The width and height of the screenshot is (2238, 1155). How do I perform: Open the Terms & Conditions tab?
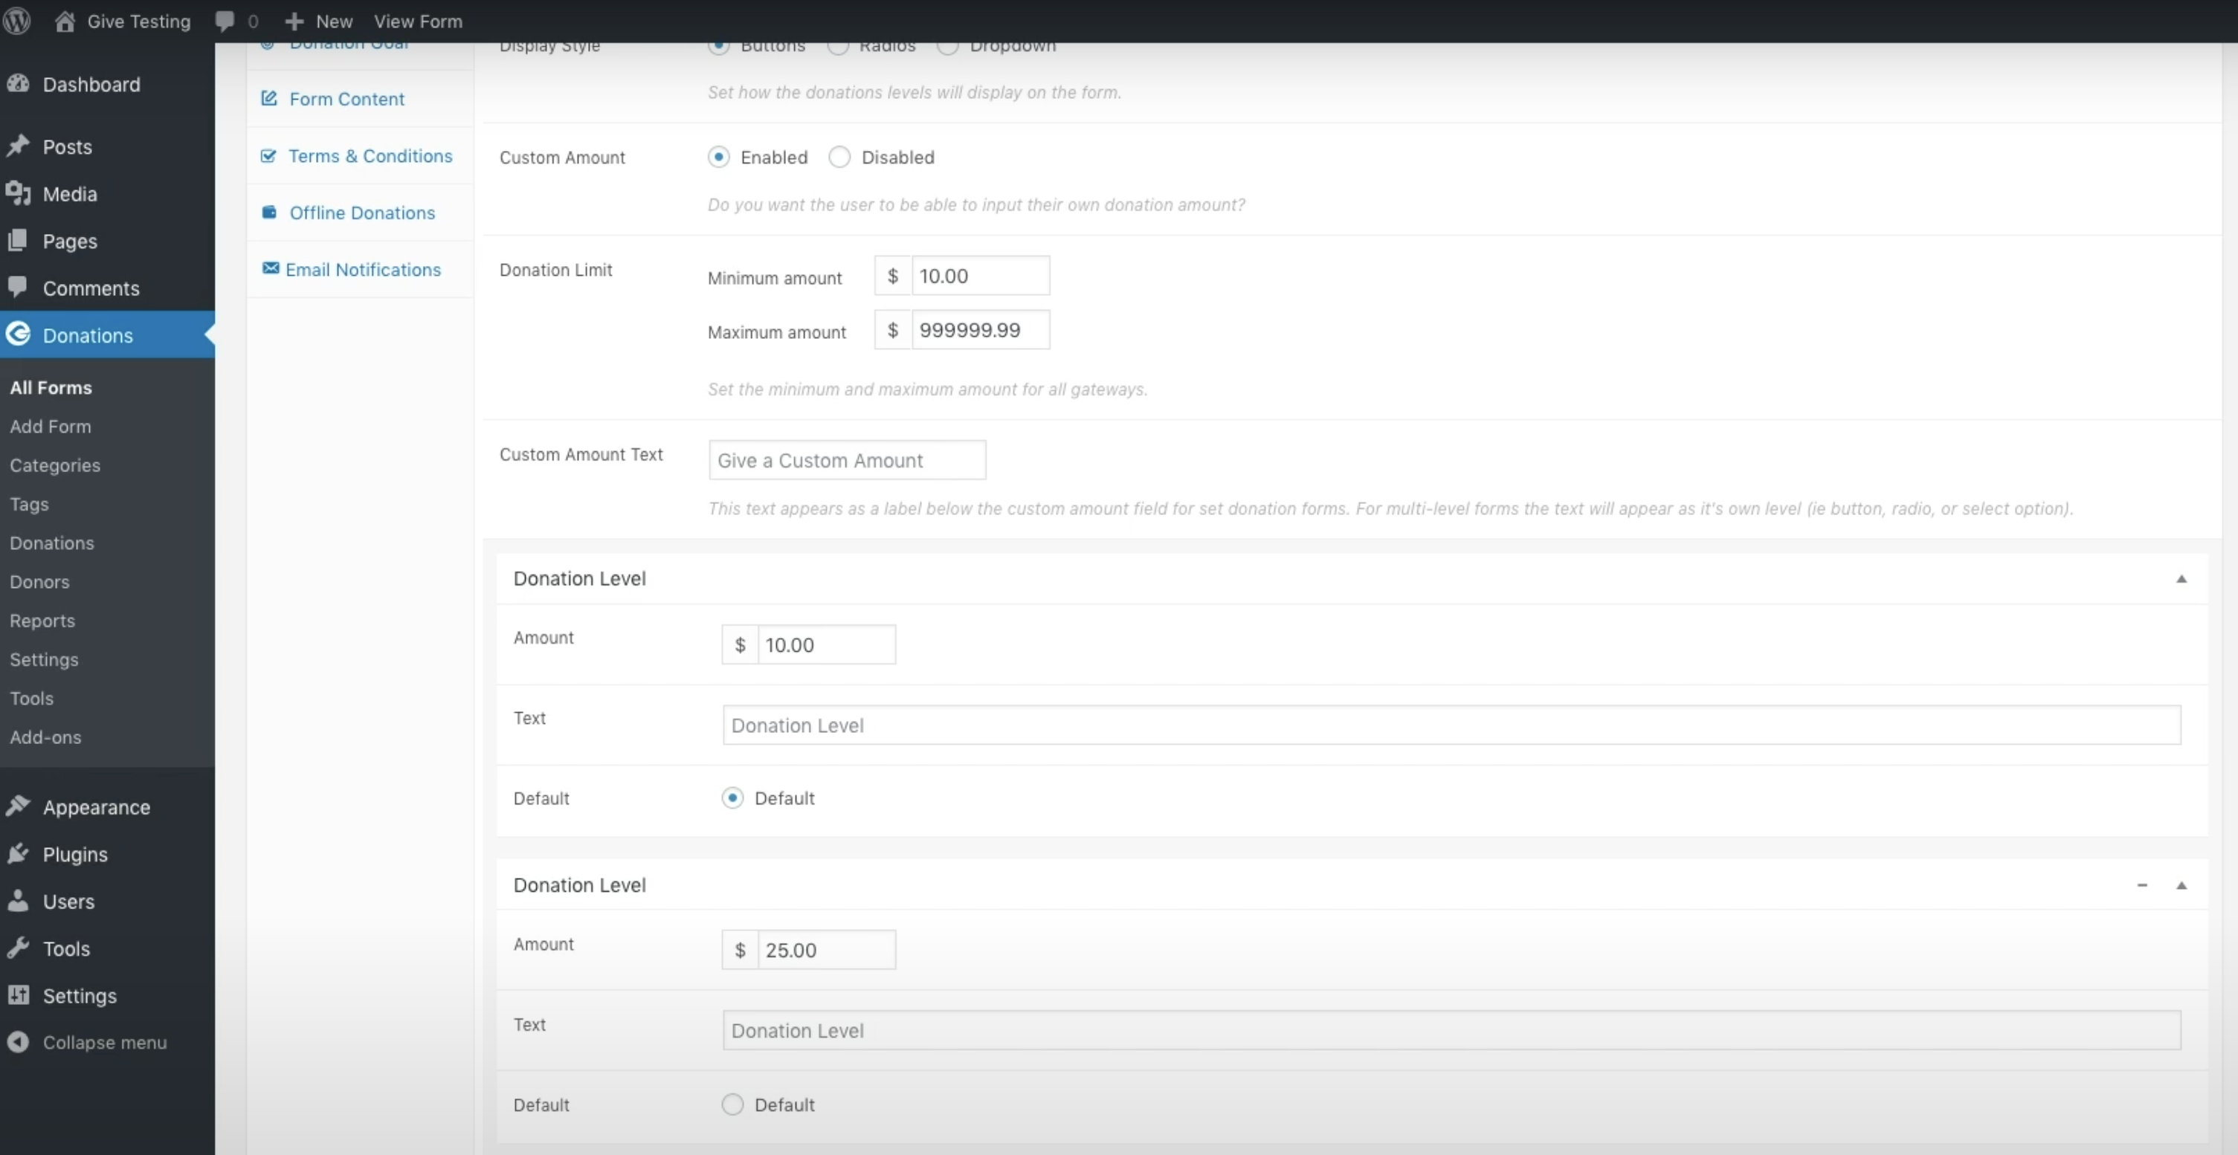tap(370, 156)
